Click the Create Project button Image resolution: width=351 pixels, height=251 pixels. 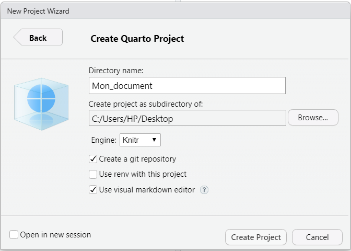pos(256,237)
